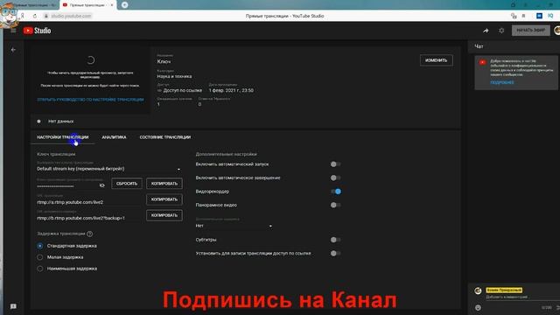Click the stream URL rtmp://a.rtmp.youtube.com/live2 field
560x315 pixels.
[x=89, y=202]
